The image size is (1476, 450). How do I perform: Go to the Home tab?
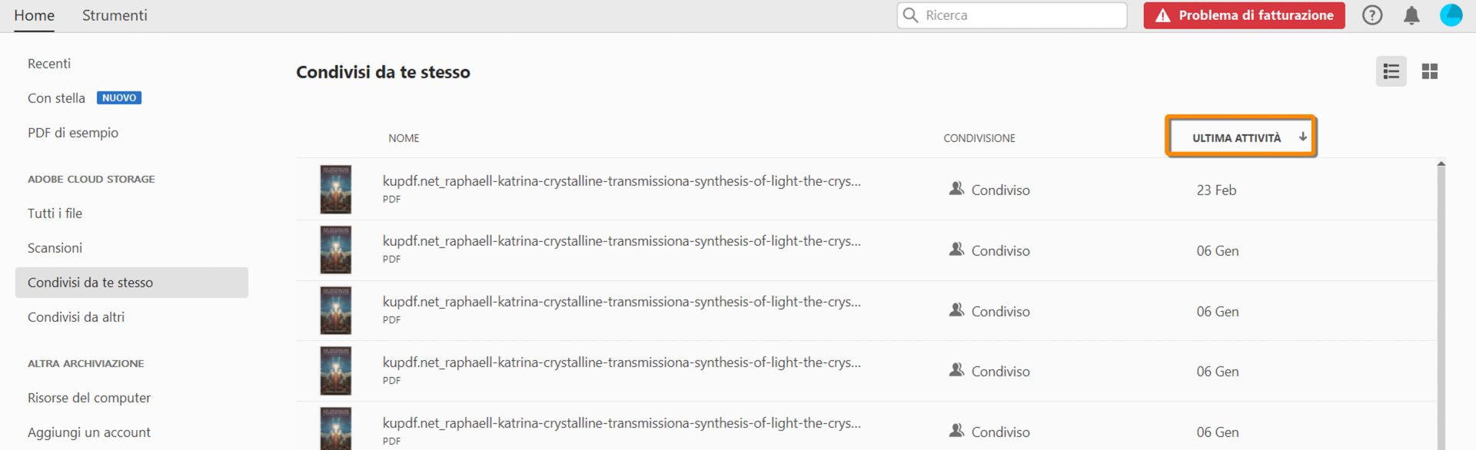click(x=34, y=15)
